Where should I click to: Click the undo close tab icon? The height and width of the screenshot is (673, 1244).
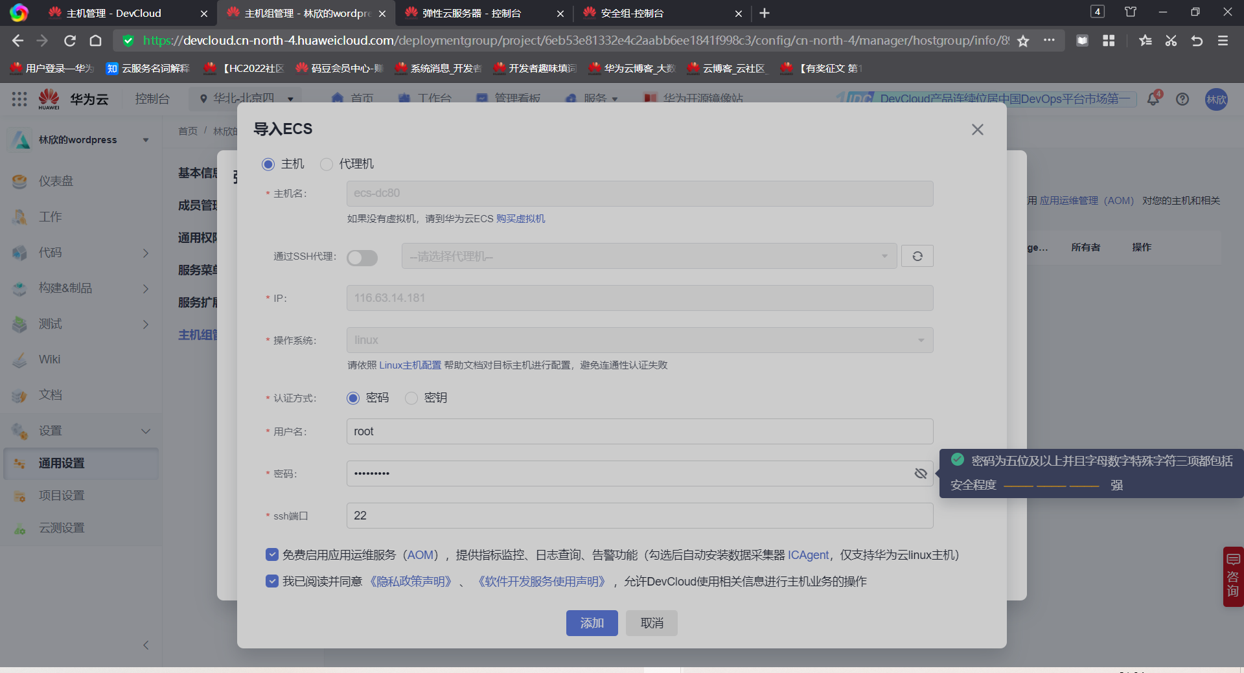(1197, 41)
